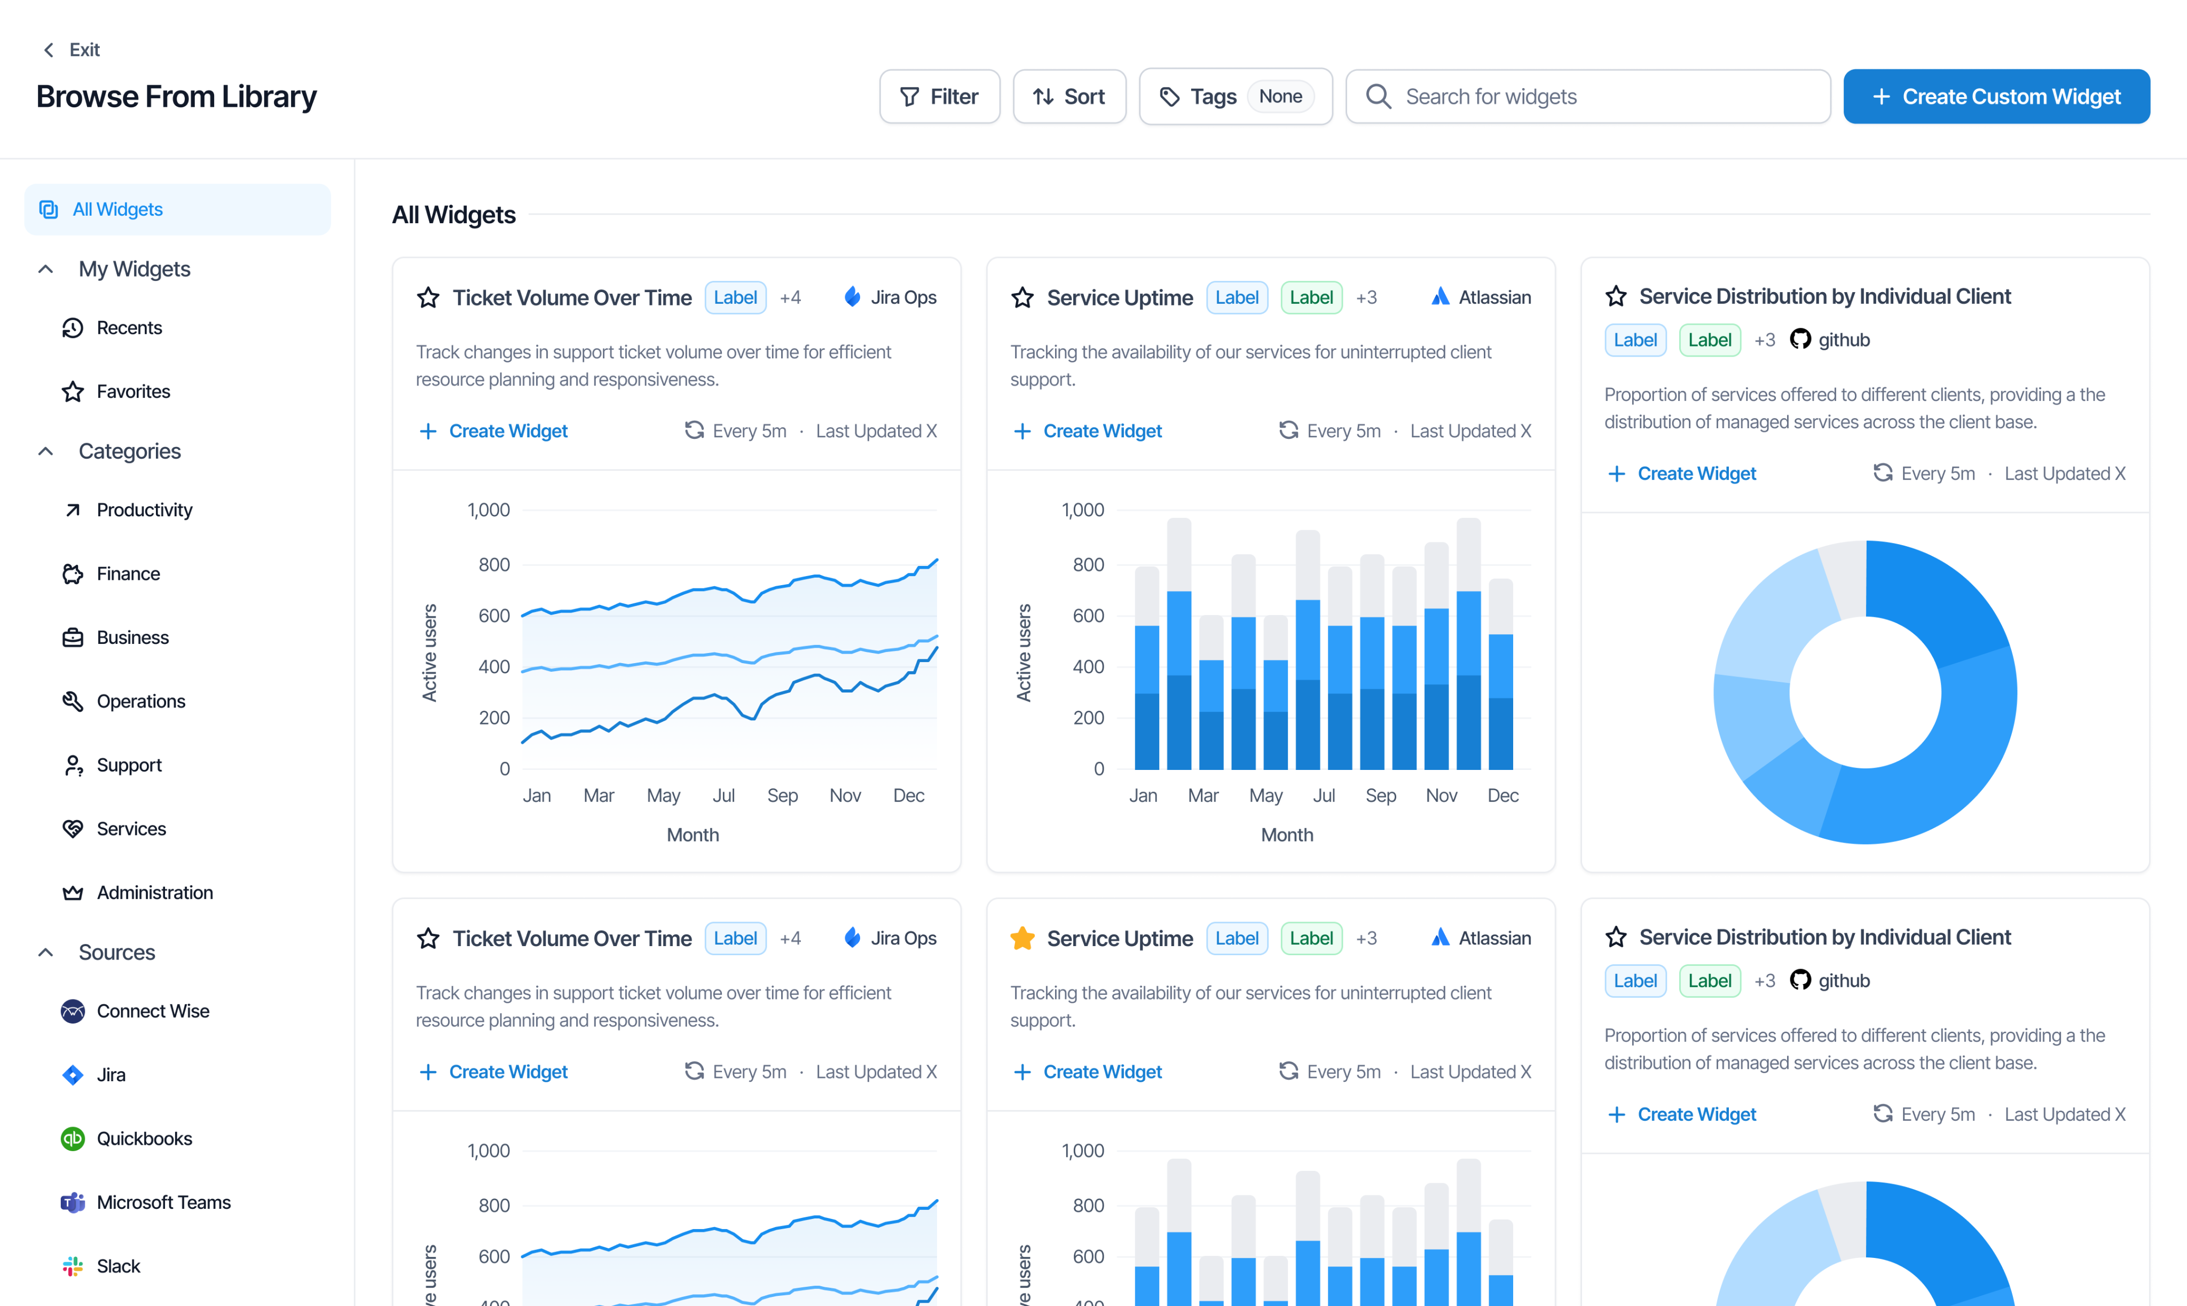Click Atlassian logo in second-row Service Uptime card
The height and width of the screenshot is (1306, 2187).
click(1440, 938)
